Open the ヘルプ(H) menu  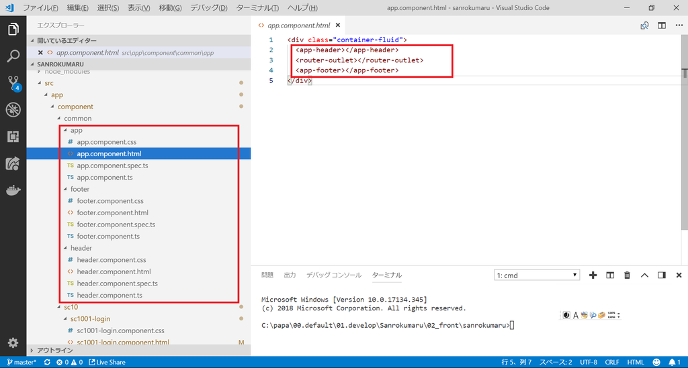coord(302,8)
